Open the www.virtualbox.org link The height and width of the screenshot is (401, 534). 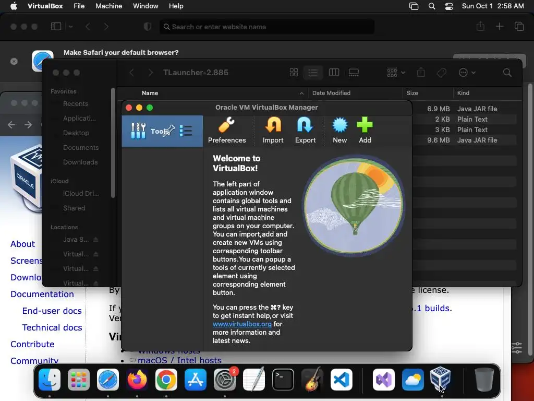point(242,324)
